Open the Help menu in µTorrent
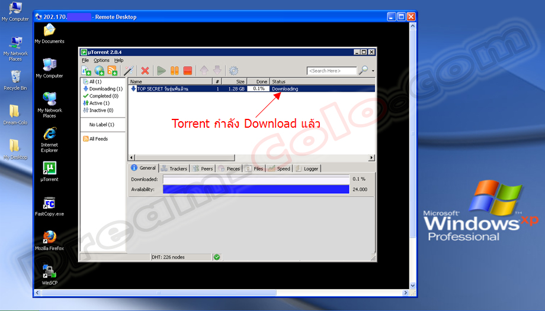The height and width of the screenshot is (311, 545). 119,60
